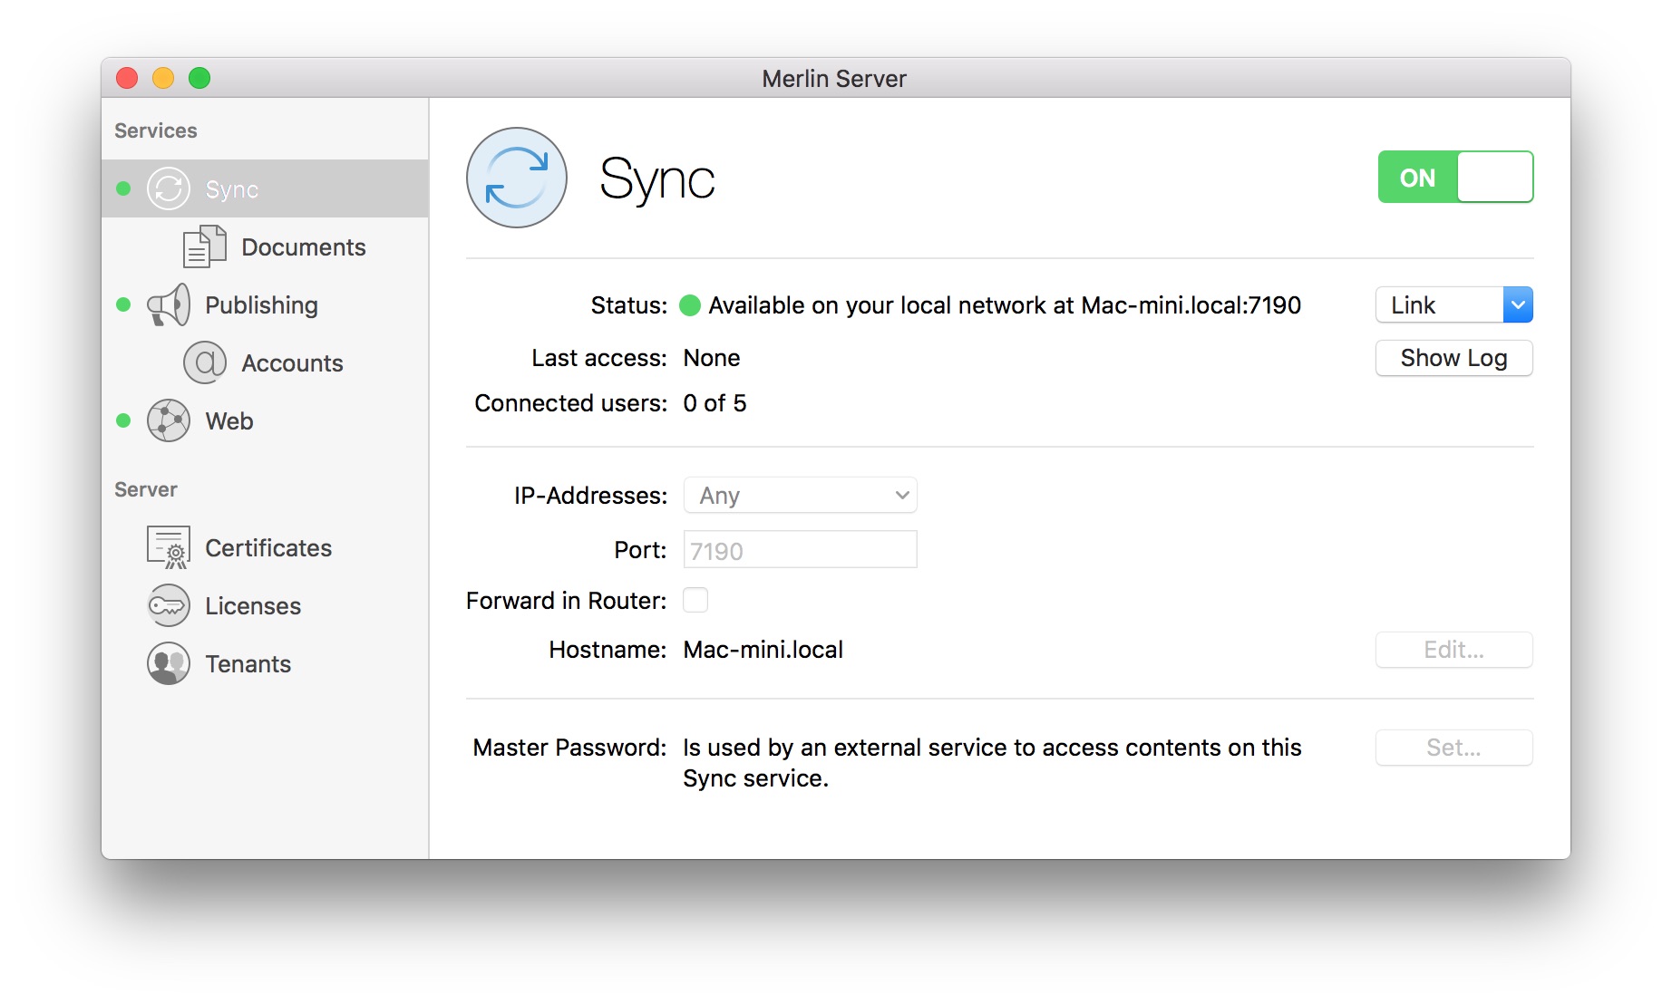The height and width of the screenshot is (1004, 1672).
Task: Click the Tenants people icon
Action: (169, 663)
